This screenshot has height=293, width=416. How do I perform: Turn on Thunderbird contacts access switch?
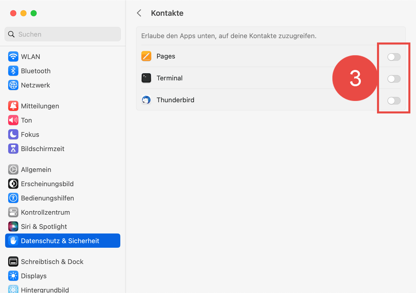394,101
